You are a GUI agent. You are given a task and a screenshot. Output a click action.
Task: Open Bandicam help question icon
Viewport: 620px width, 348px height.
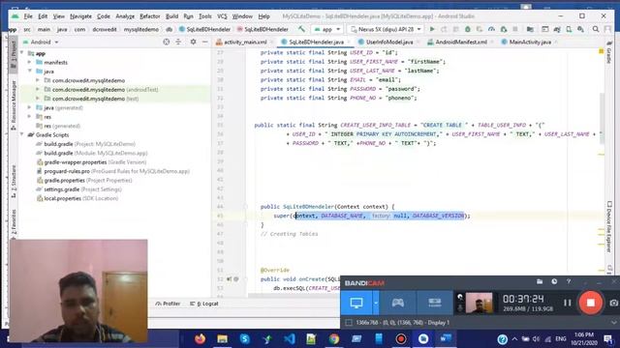click(569, 281)
